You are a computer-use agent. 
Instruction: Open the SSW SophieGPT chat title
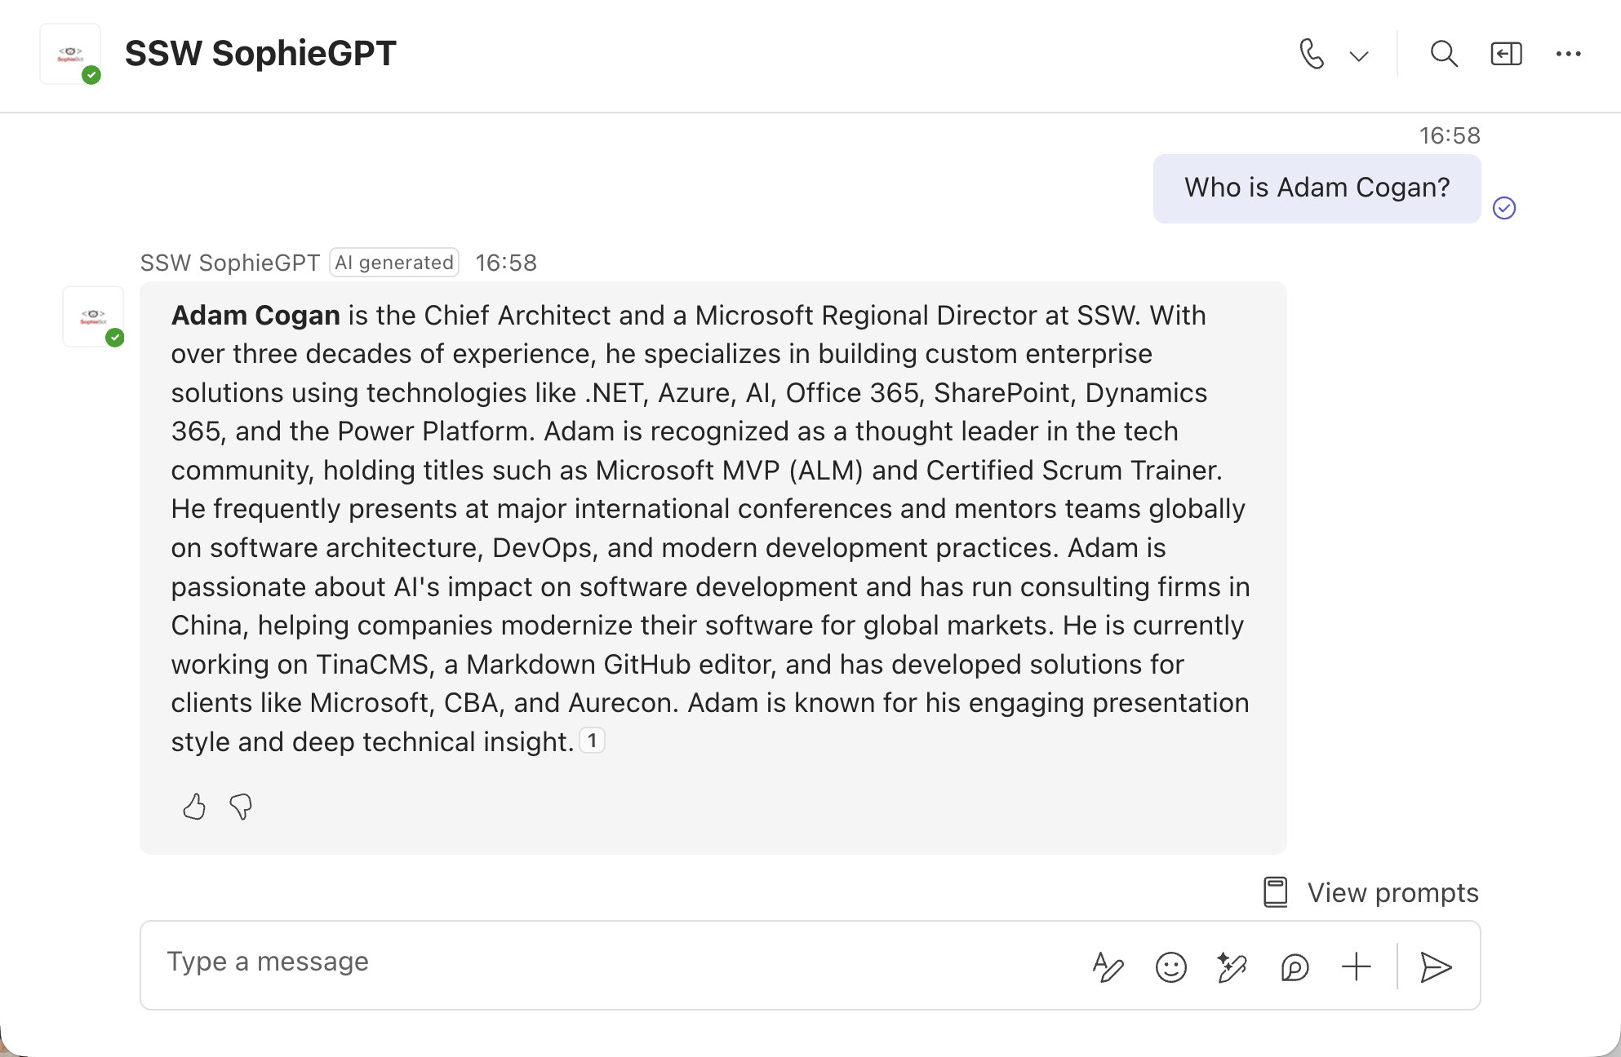click(260, 54)
